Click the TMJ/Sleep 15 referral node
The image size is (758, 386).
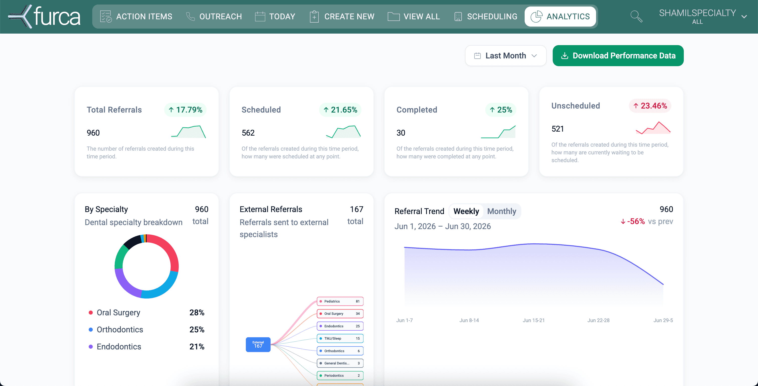(x=340, y=338)
